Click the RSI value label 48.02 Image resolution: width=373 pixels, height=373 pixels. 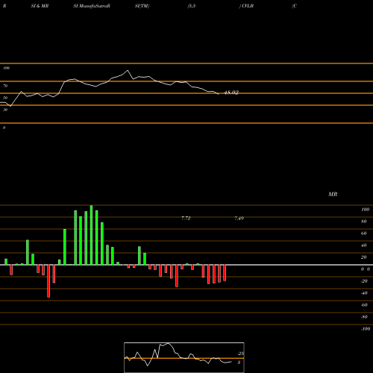(231, 93)
